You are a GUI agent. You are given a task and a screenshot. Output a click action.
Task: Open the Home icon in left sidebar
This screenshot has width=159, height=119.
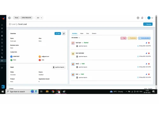tap(2, 25)
